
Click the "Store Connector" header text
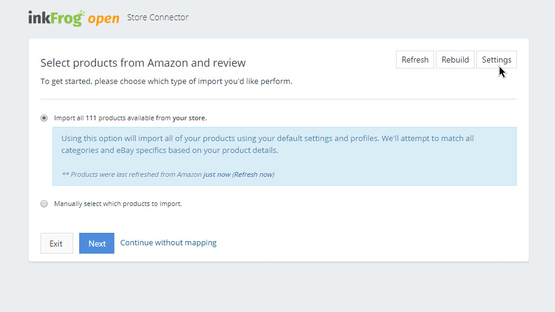[x=158, y=17]
